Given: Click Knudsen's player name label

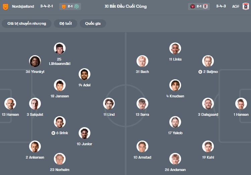Looking at the screenshot, I should click(x=175, y=96).
